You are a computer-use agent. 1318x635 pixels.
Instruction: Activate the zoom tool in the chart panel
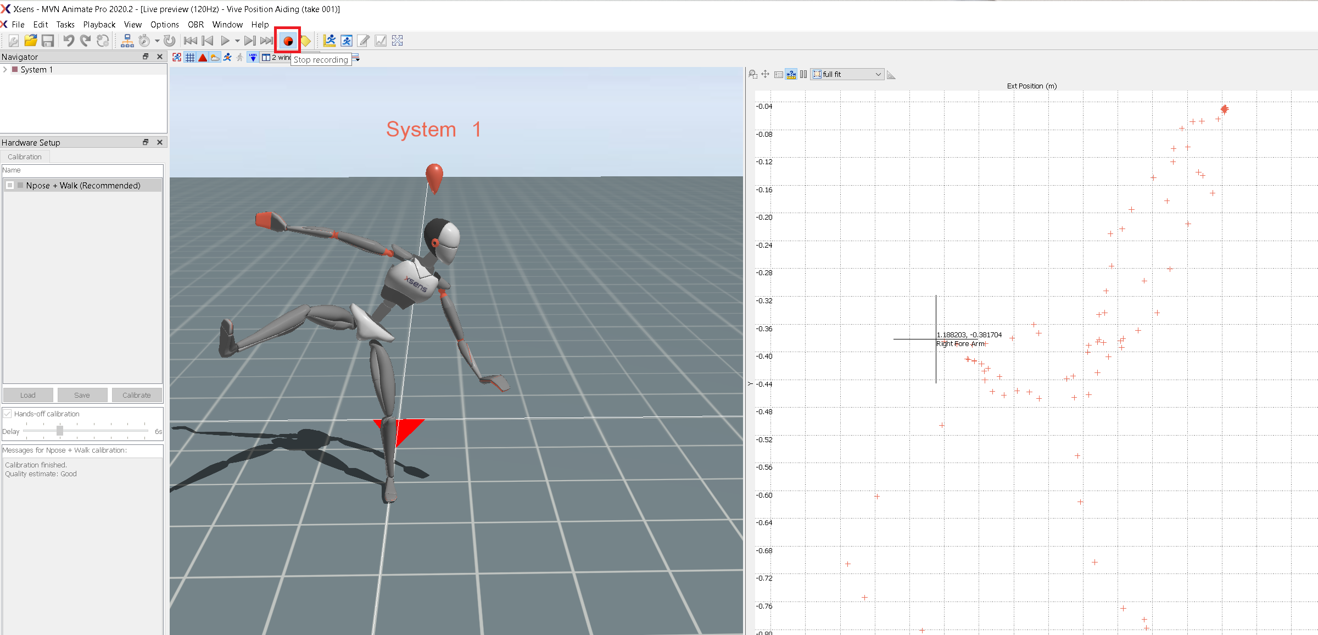point(753,74)
